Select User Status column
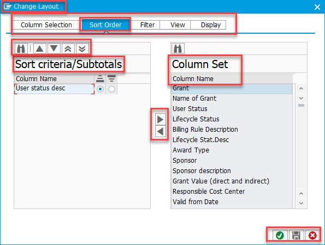Screen dimensions: 325x245 click(232, 109)
